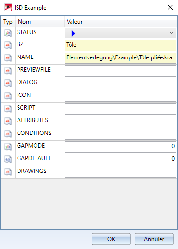Click into the SCRIPT value field
The height and width of the screenshot is (249, 178).
[120, 109]
